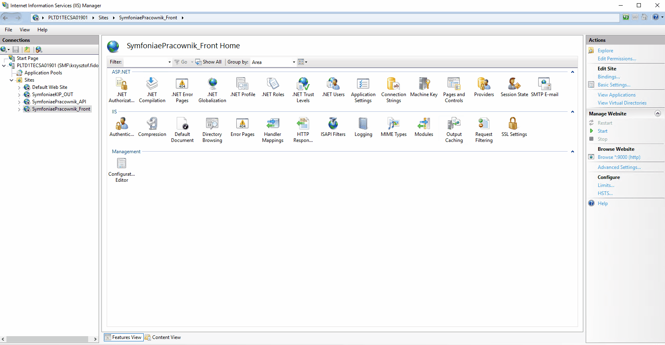665x345 pixels.
Task: Open Machine Key feature
Action: [x=424, y=88]
